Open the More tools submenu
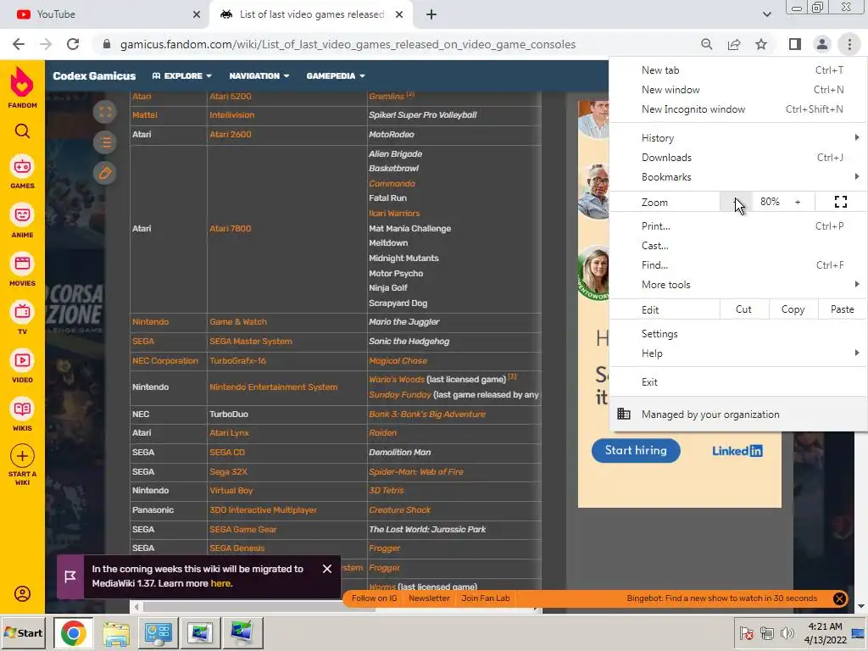This screenshot has width=868, height=651. click(738, 285)
